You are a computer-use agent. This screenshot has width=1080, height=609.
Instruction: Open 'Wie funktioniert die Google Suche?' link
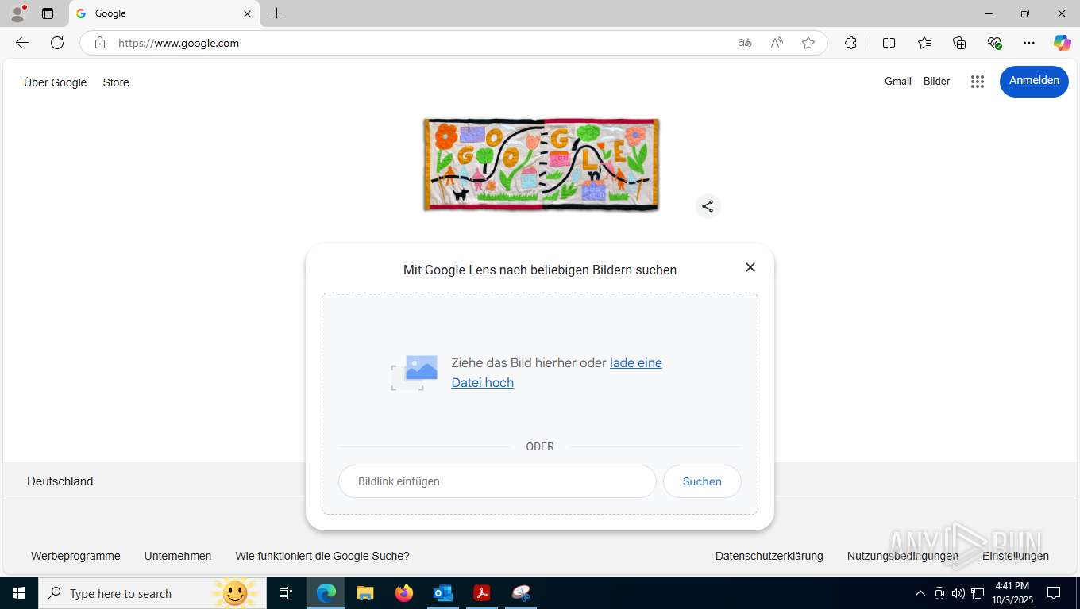[322, 556]
